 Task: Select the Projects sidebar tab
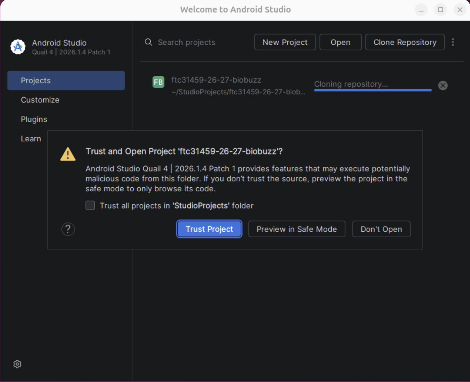[66, 81]
